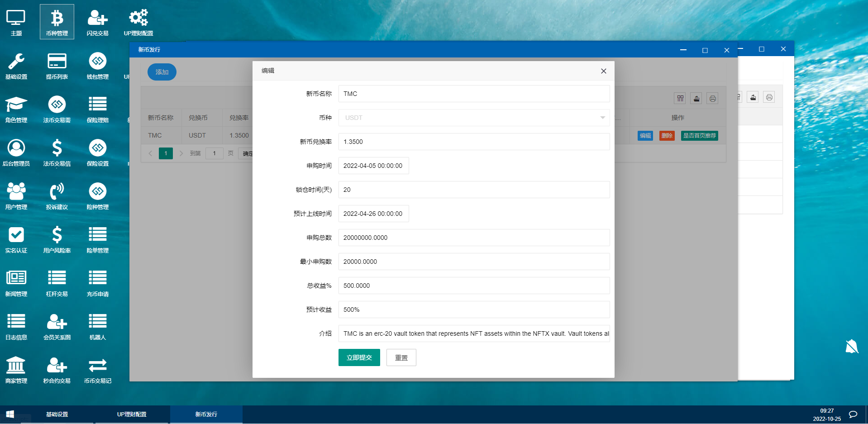The image size is (868, 424).
Task: Open the 币种 currency dropdown in the edit form
Action: pos(473,118)
